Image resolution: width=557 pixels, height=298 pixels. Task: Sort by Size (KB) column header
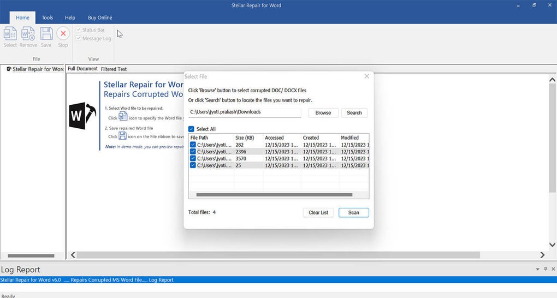point(248,138)
